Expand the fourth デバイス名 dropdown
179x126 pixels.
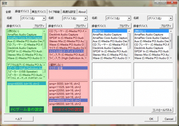tap(171, 18)
